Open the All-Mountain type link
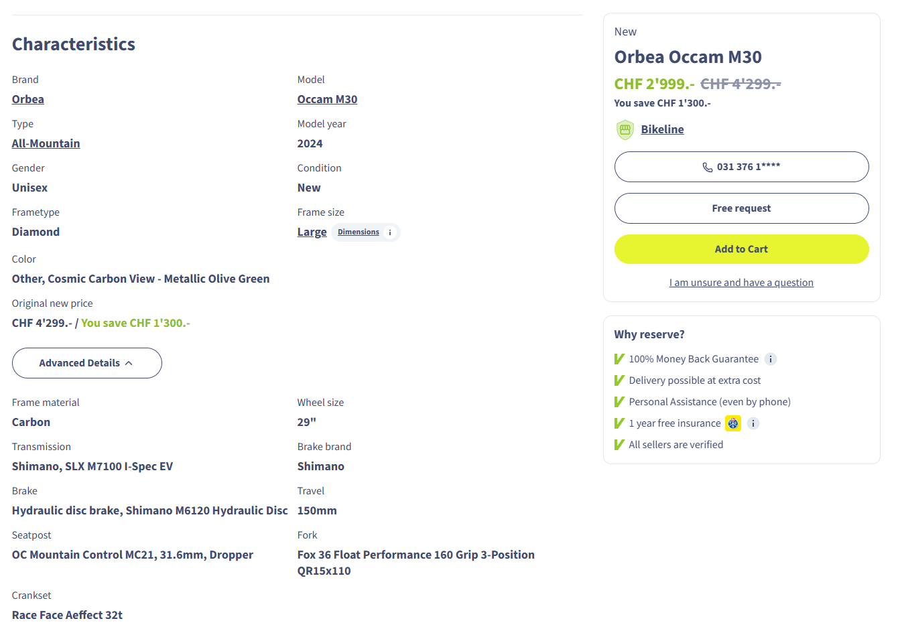 [x=46, y=143]
